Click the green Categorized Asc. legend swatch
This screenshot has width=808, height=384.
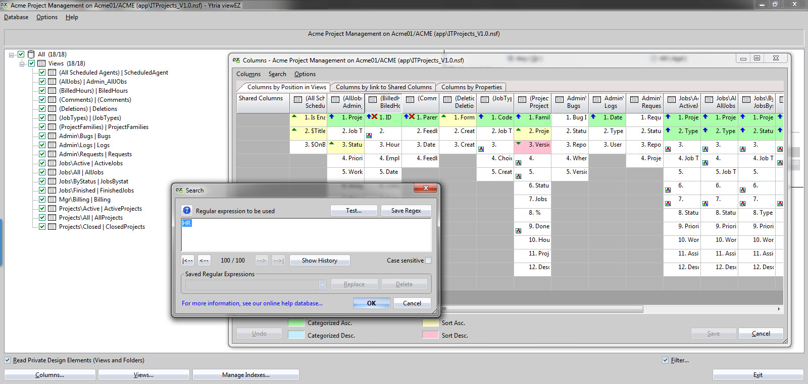[296, 323]
